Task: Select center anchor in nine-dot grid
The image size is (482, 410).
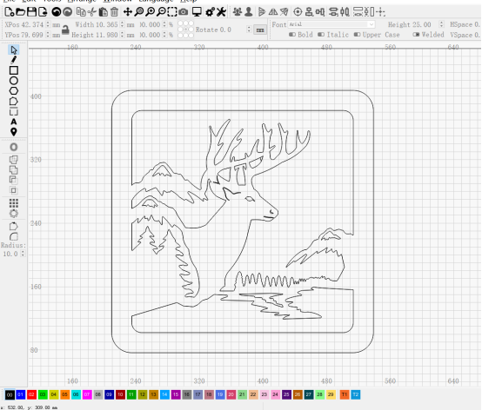Action: (185, 30)
